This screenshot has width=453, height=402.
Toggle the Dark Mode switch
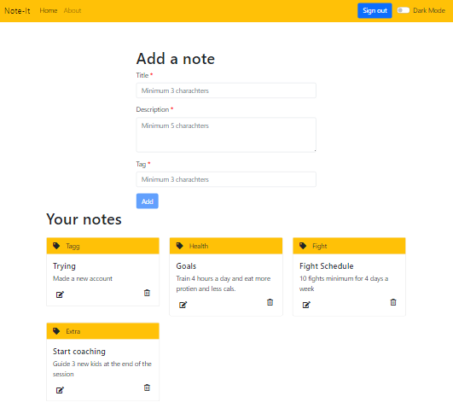point(404,10)
